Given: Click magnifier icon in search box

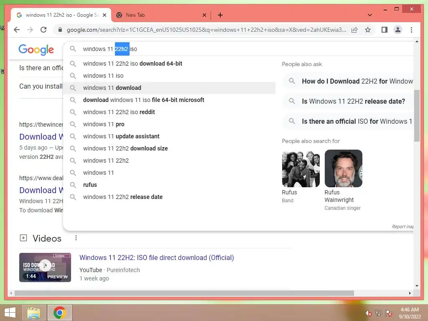Looking at the screenshot, I should click(73, 49).
